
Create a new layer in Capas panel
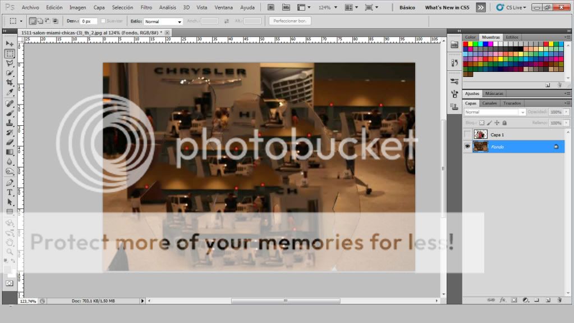pyautogui.click(x=548, y=300)
